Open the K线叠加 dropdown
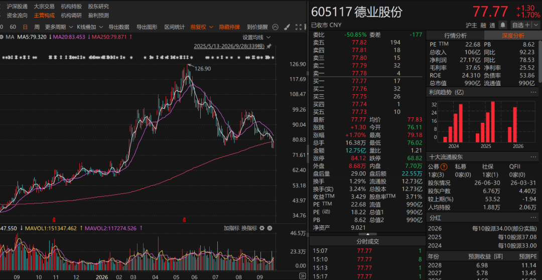The height and width of the screenshot is (280, 542). [90, 27]
